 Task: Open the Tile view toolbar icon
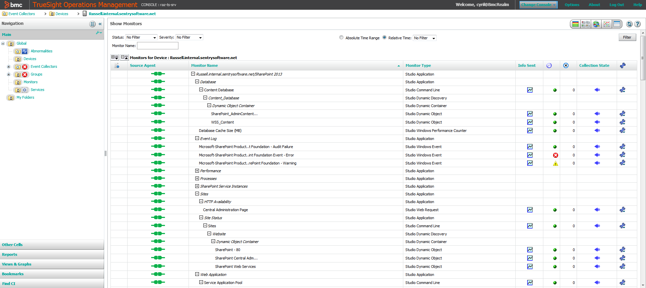coord(576,24)
